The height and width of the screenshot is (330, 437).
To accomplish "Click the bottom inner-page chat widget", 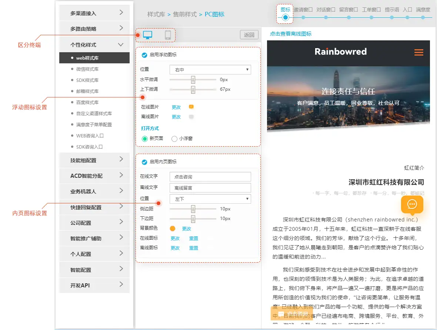I will point(291,313).
